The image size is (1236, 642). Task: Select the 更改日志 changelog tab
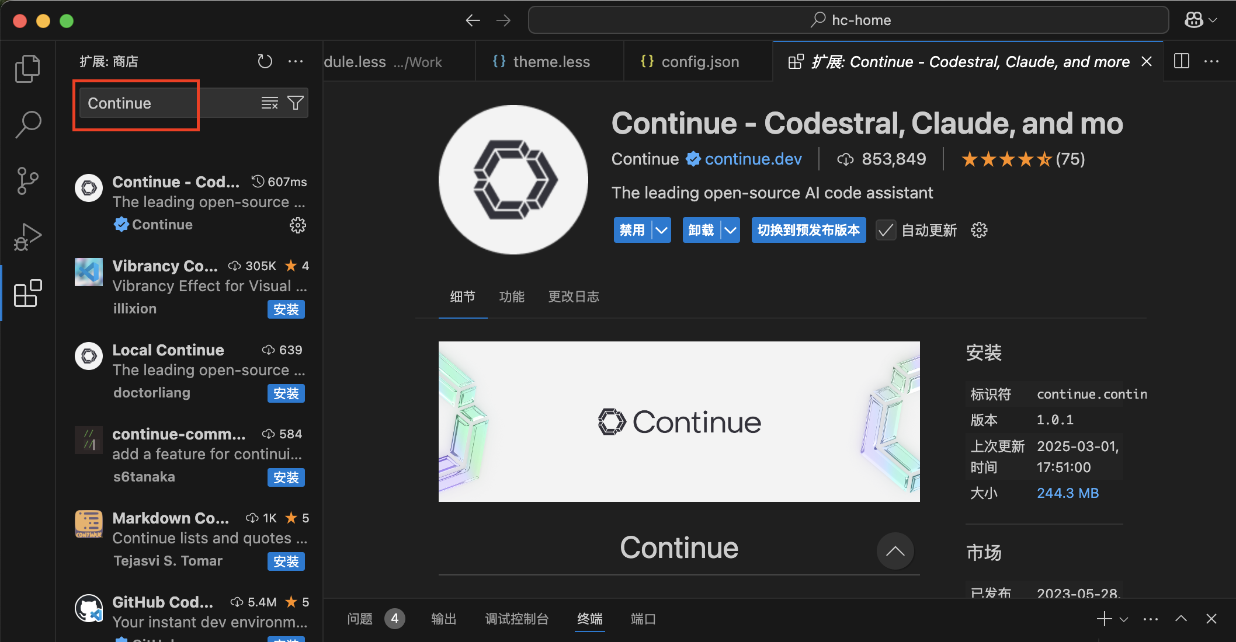tap(574, 296)
